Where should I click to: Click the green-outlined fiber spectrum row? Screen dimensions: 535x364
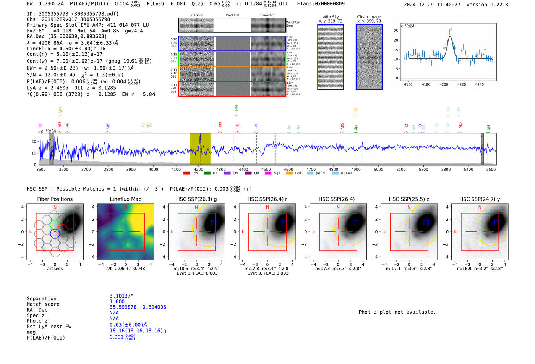point(232,58)
